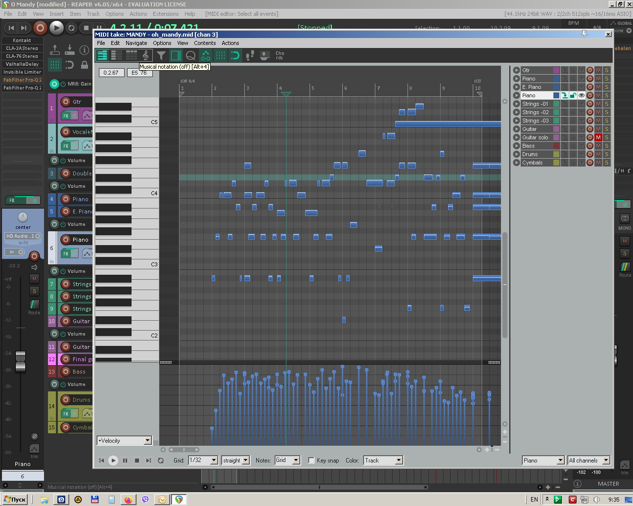Add a CC lane with plus button

pos(156,443)
